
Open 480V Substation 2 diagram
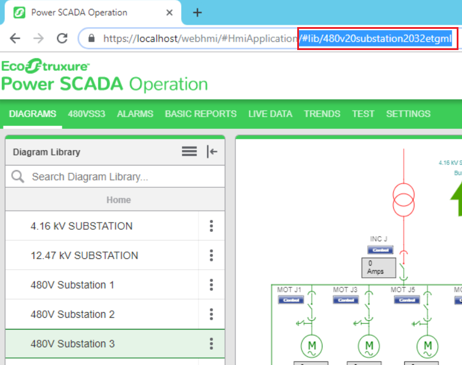(102, 314)
